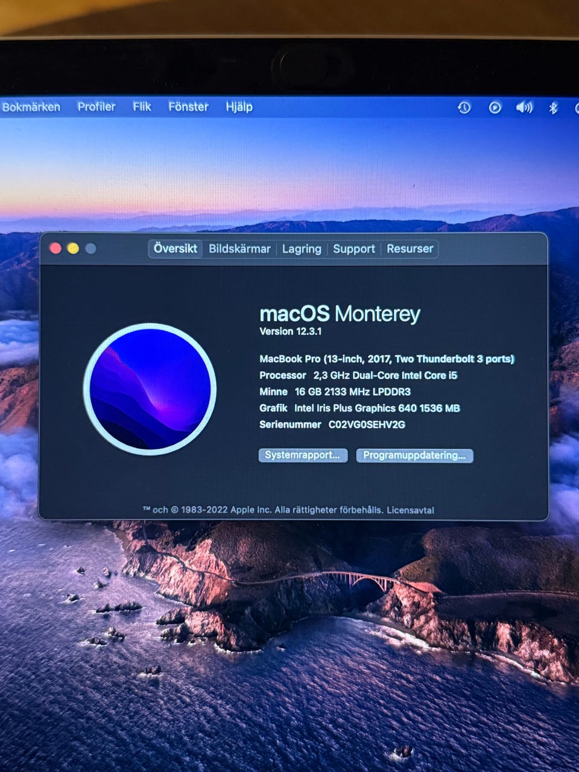579x772 pixels.
Task: Click the macOS Monterey title
Action: 340,314
